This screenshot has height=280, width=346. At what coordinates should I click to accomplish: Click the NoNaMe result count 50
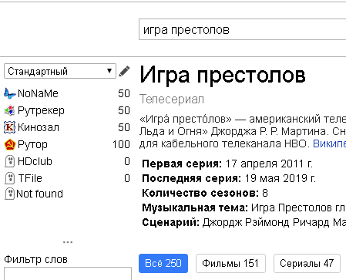click(124, 93)
